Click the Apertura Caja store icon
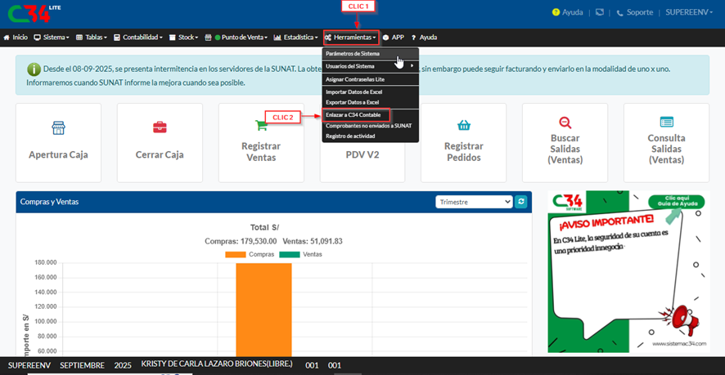 pyautogui.click(x=58, y=127)
